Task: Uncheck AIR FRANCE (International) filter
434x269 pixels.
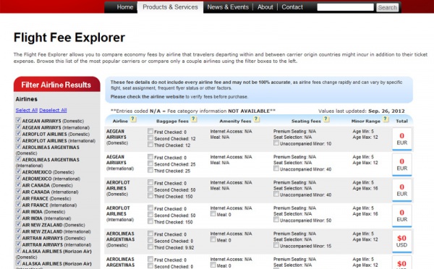Action: click(19, 205)
